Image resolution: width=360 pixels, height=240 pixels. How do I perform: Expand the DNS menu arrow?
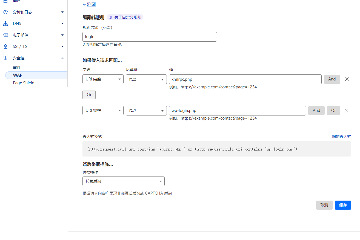pos(62,24)
